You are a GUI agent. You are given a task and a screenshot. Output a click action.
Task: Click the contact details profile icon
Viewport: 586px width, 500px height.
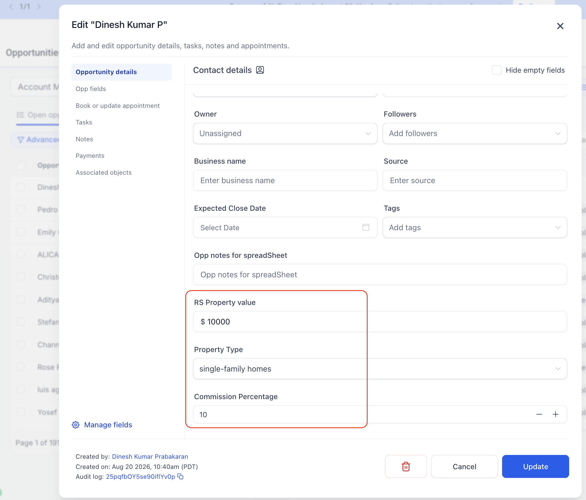(260, 70)
